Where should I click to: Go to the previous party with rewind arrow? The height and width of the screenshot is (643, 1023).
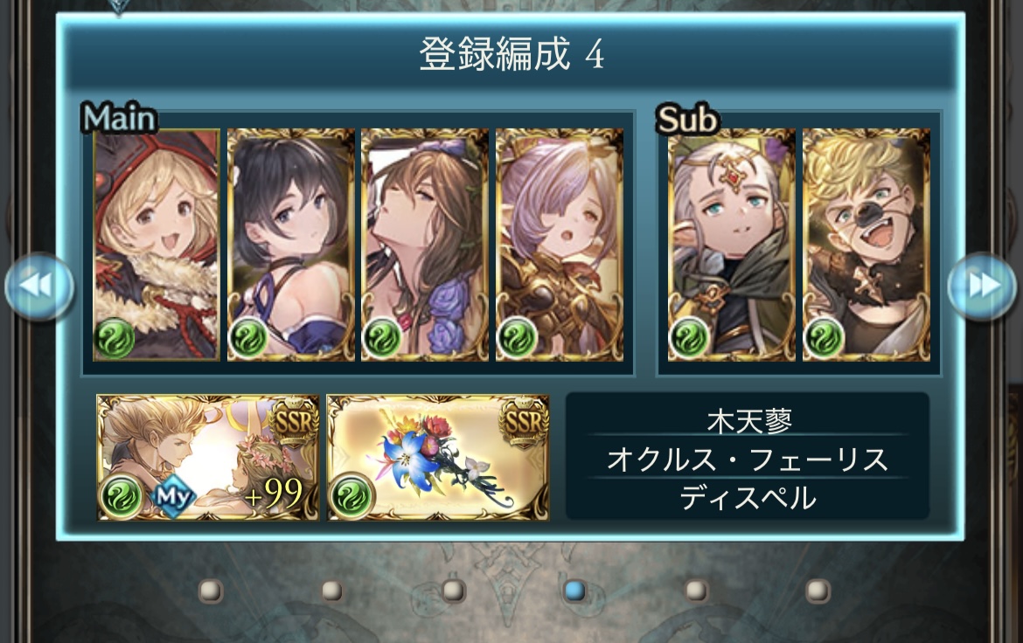click(39, 287)
